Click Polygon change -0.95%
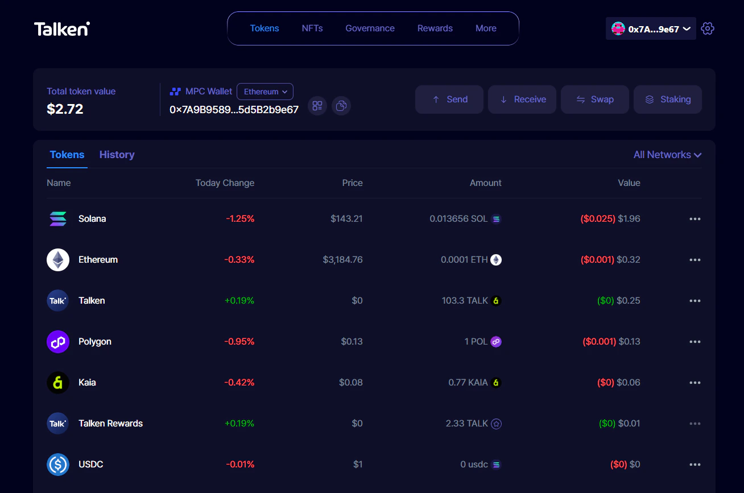This screenshot has width=744, height=493. point(239,342)
